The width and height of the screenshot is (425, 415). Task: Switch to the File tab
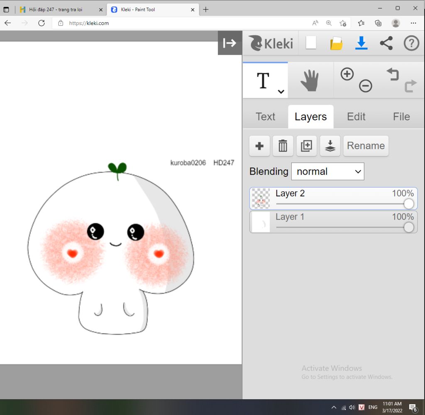(401, 117)
